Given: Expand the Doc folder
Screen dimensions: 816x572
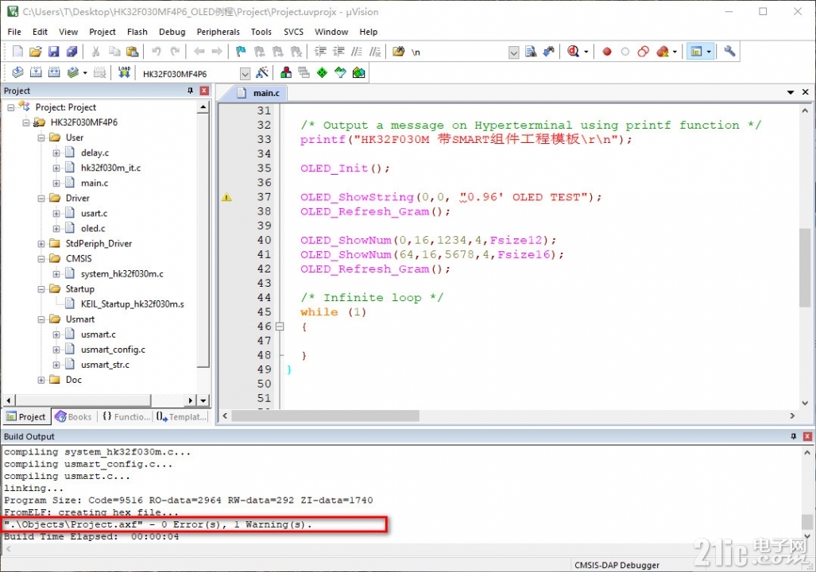Looking at the screenshot, I should pos(41,380).
